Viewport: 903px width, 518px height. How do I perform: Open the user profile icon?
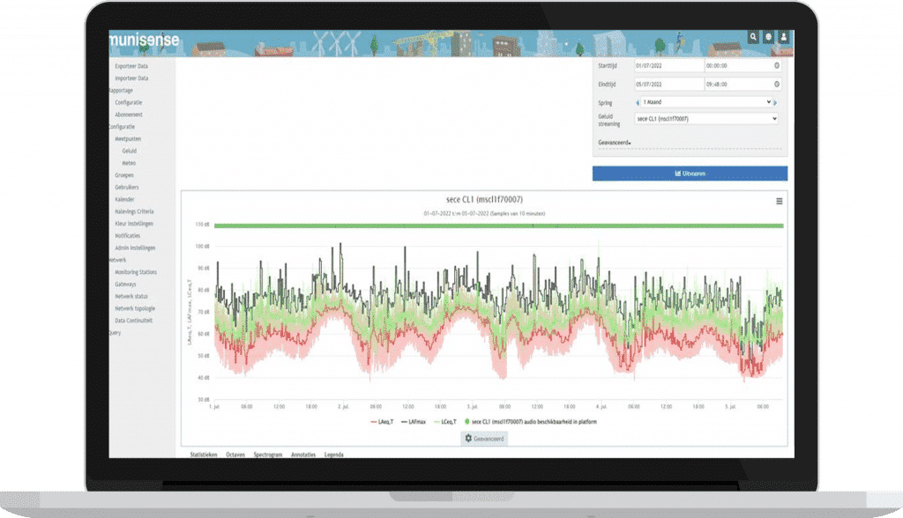coord(782,37)
